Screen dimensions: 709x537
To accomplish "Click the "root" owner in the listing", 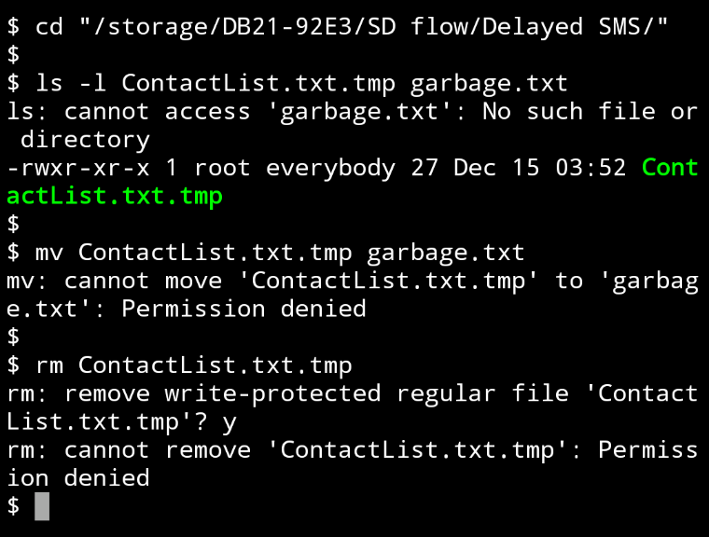I will (x=222, y=168).
